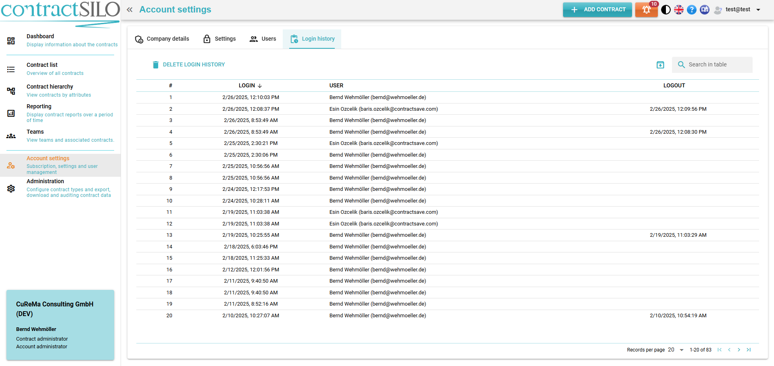Switch to the Company details tab
The height and width of the screenshot is (366, 774).
click(x=162, y=39)
